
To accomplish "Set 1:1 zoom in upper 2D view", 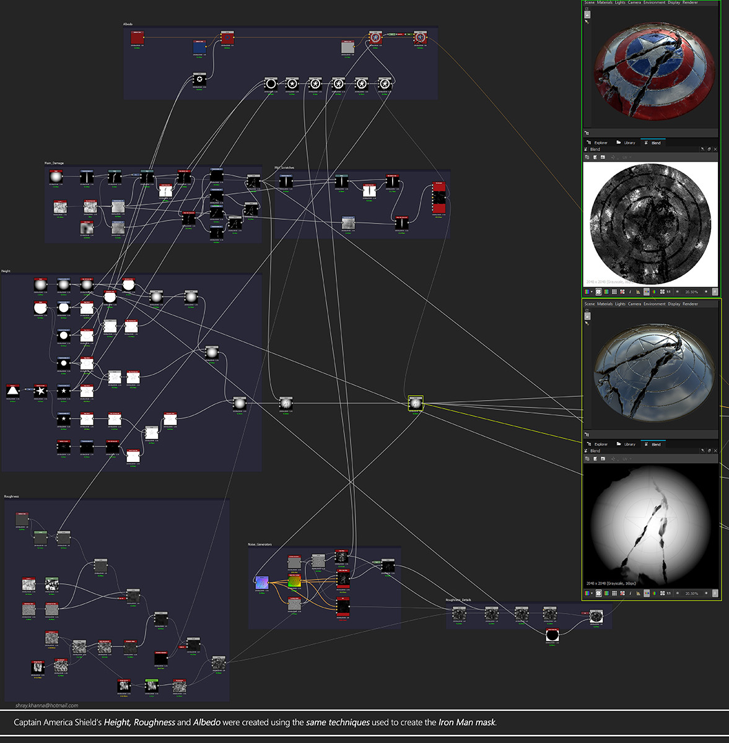I will tap(668, 292).
